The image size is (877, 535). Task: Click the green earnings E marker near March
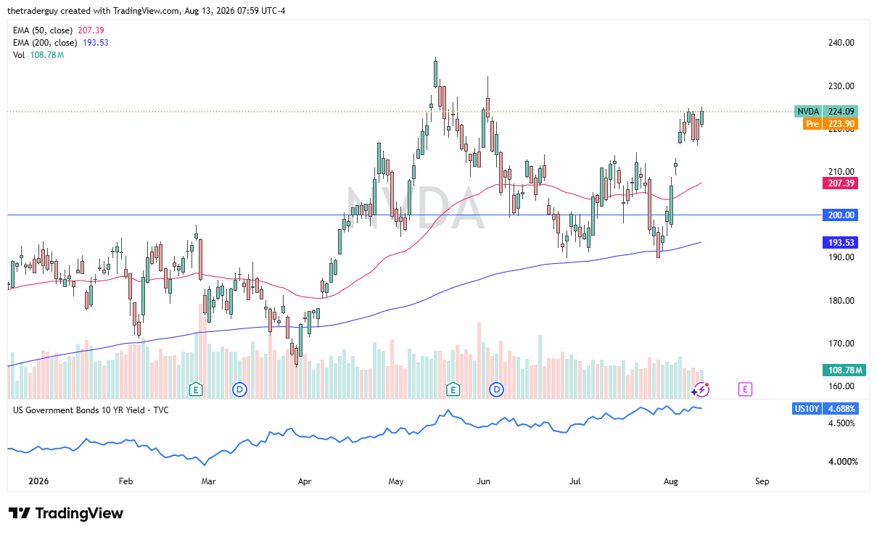(195, 389)
